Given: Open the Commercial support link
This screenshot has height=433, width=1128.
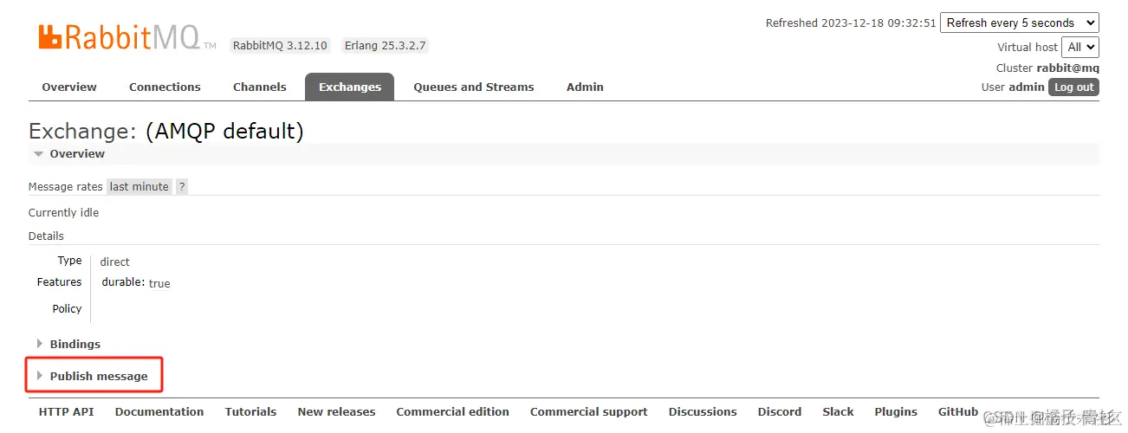Looking at the screenshot, I should point(589,412).
